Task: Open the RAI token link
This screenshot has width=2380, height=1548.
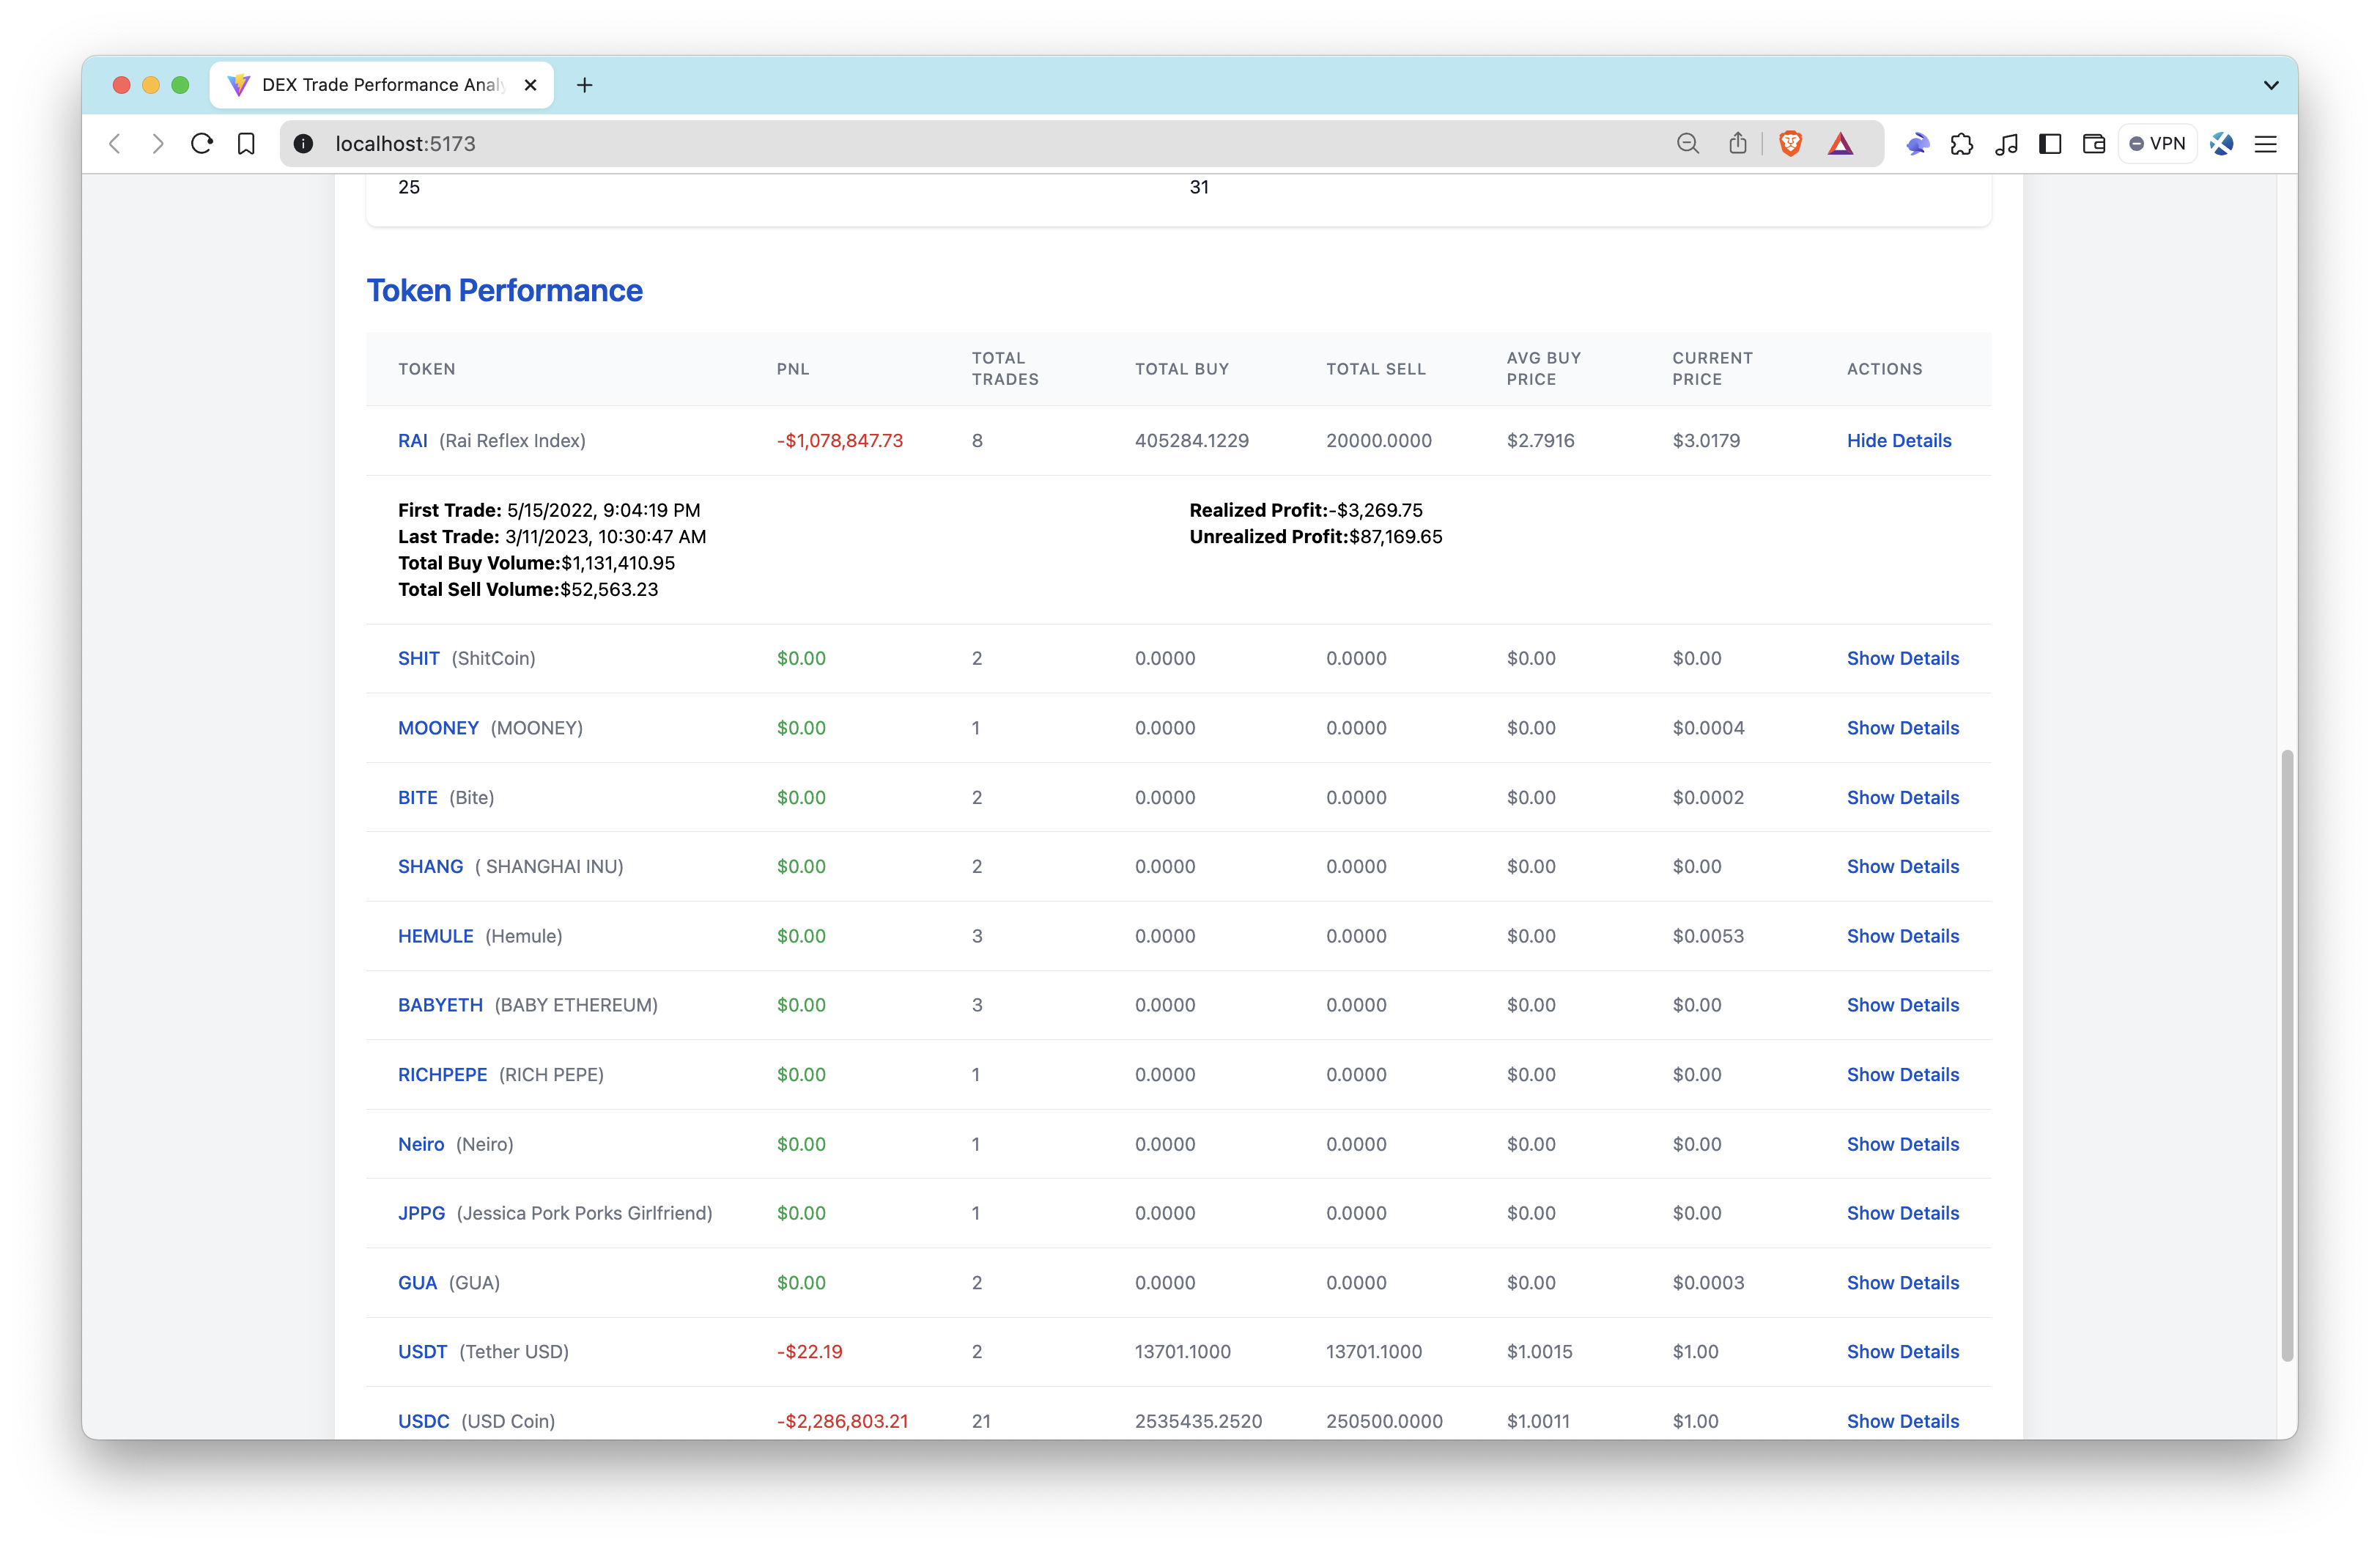Action: (413, 441)
